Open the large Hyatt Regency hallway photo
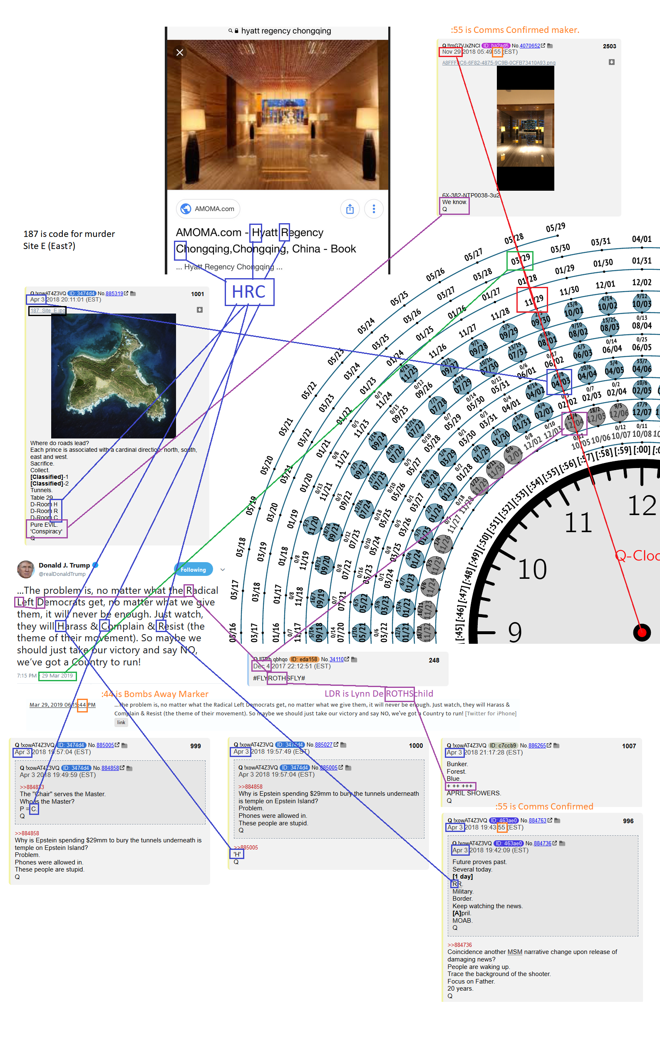 [278, 115]
